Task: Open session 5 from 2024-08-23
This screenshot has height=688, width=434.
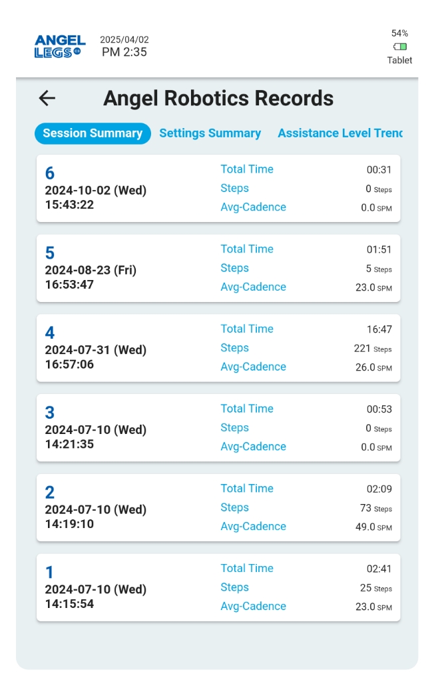Action: (x=218, y=269)
